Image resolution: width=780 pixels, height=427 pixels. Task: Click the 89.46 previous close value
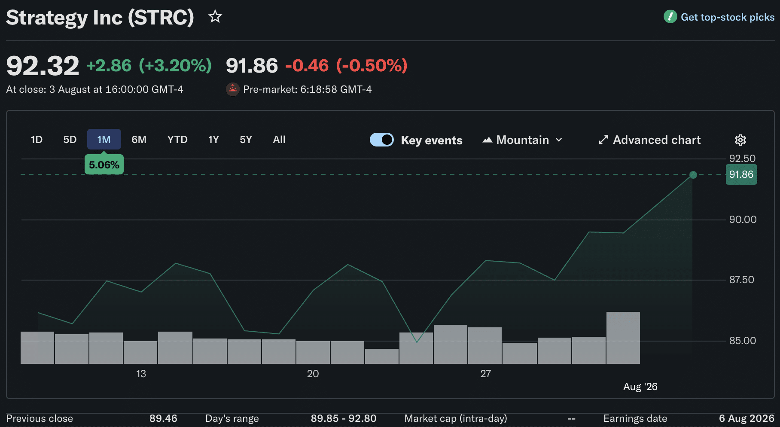tap(163, 418)
